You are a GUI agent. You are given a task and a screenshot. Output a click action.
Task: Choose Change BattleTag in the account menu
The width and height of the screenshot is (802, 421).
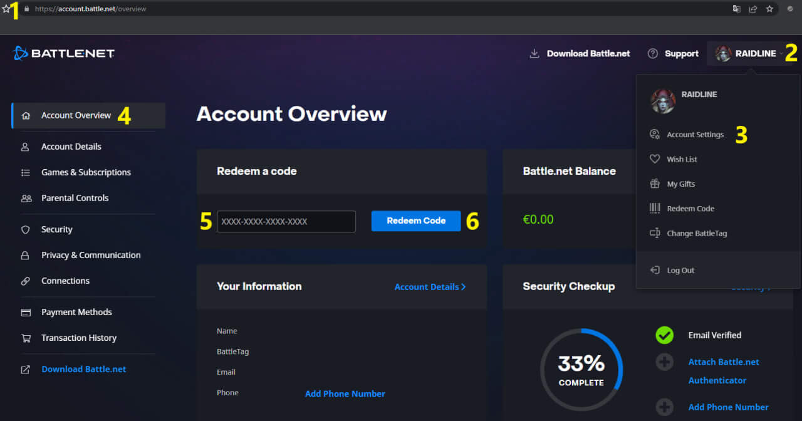[696, 233]
